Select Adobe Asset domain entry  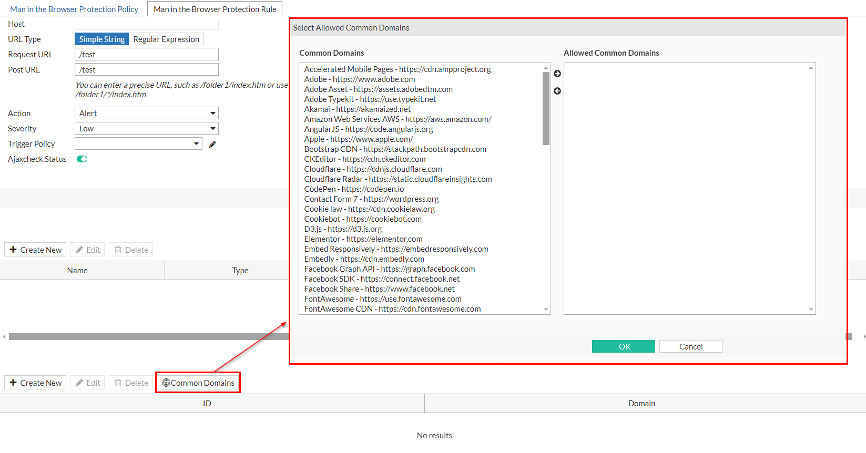tap(379, 89)
